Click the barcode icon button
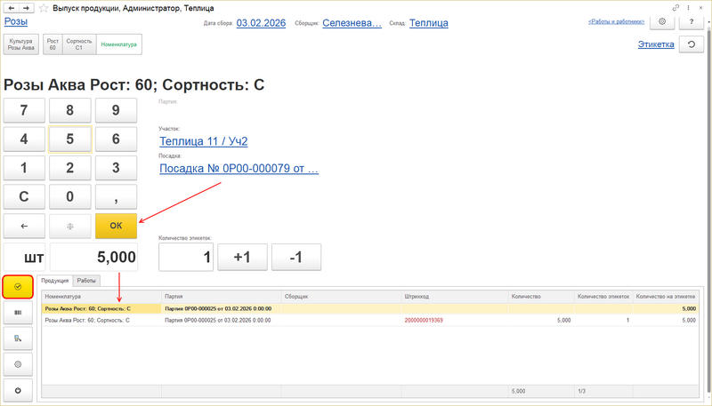 point(18,313)
